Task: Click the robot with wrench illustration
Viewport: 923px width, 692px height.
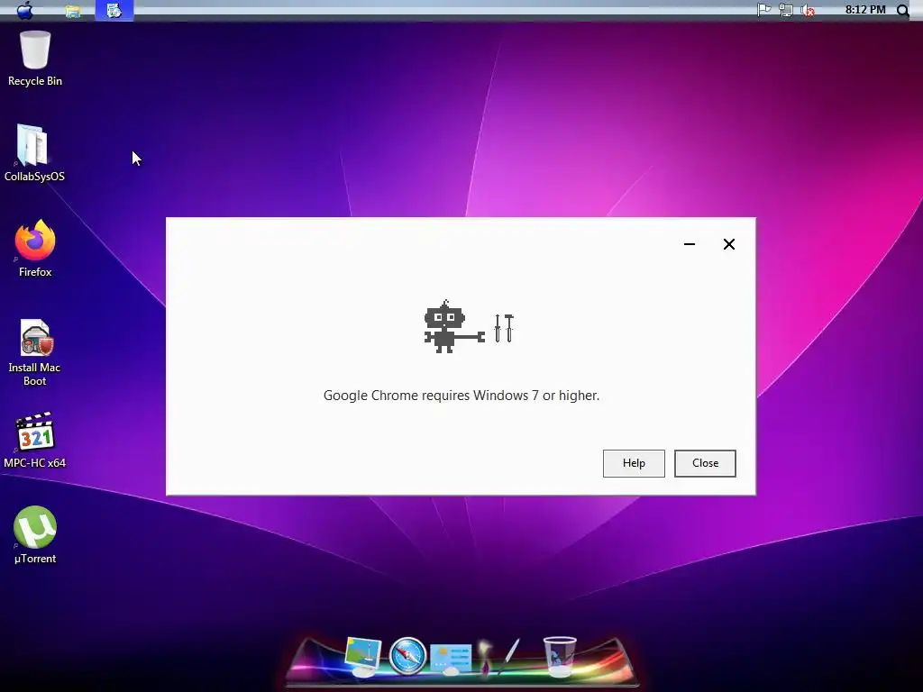Action: (x=469, y=326)
